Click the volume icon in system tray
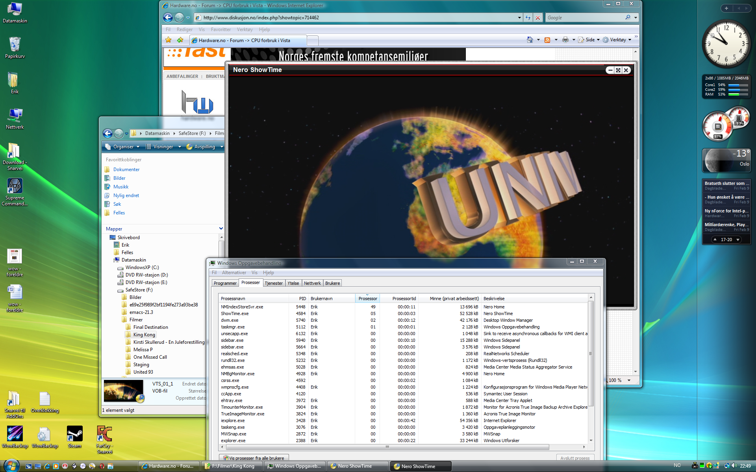The image size is (756, 472). (734, 466)
